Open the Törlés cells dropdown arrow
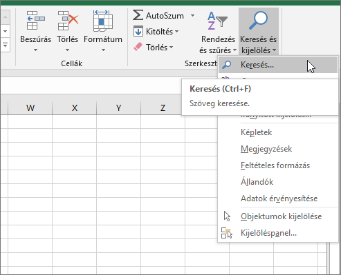Image resolution: width=341 pixels, height=275 pixels. click(x=67, y=50)
